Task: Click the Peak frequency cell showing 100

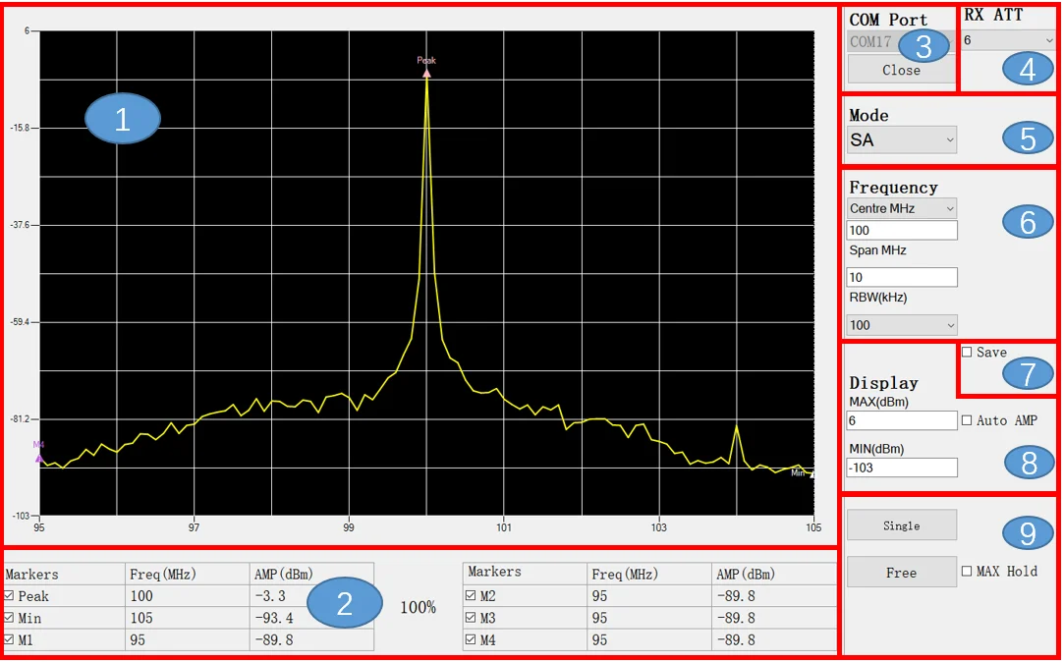Action: click(187, 597)
